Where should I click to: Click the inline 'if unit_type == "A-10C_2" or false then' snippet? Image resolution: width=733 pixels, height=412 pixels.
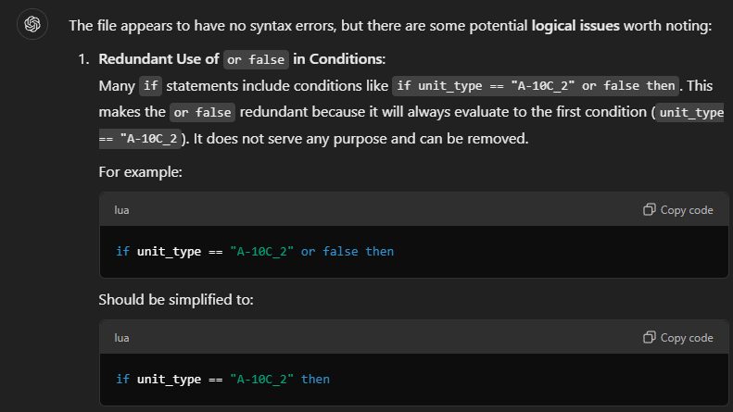tap(536, 86)
